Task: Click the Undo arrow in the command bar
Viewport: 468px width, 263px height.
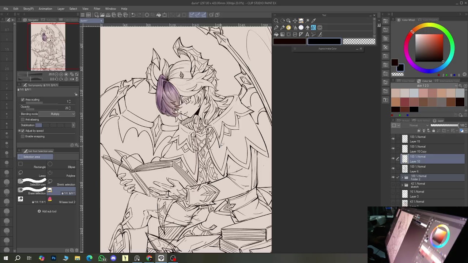Action: point(133,15)
